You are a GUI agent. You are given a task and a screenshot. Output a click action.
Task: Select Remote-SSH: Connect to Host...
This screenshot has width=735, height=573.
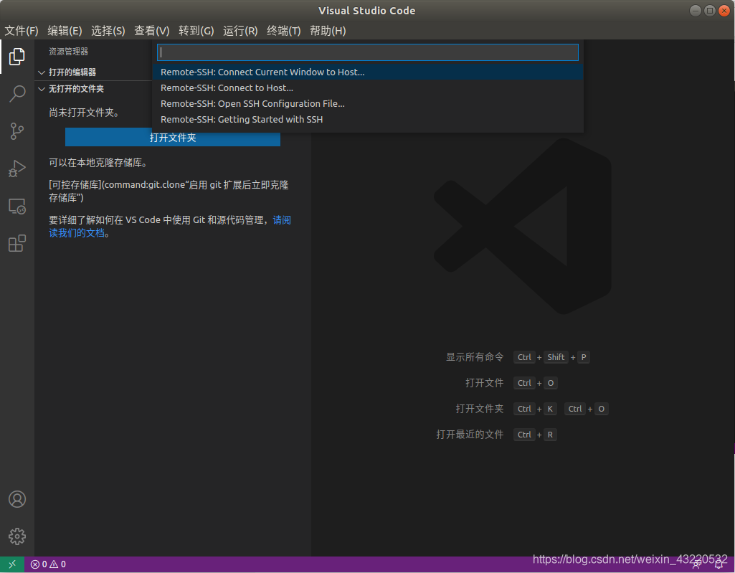367,88
